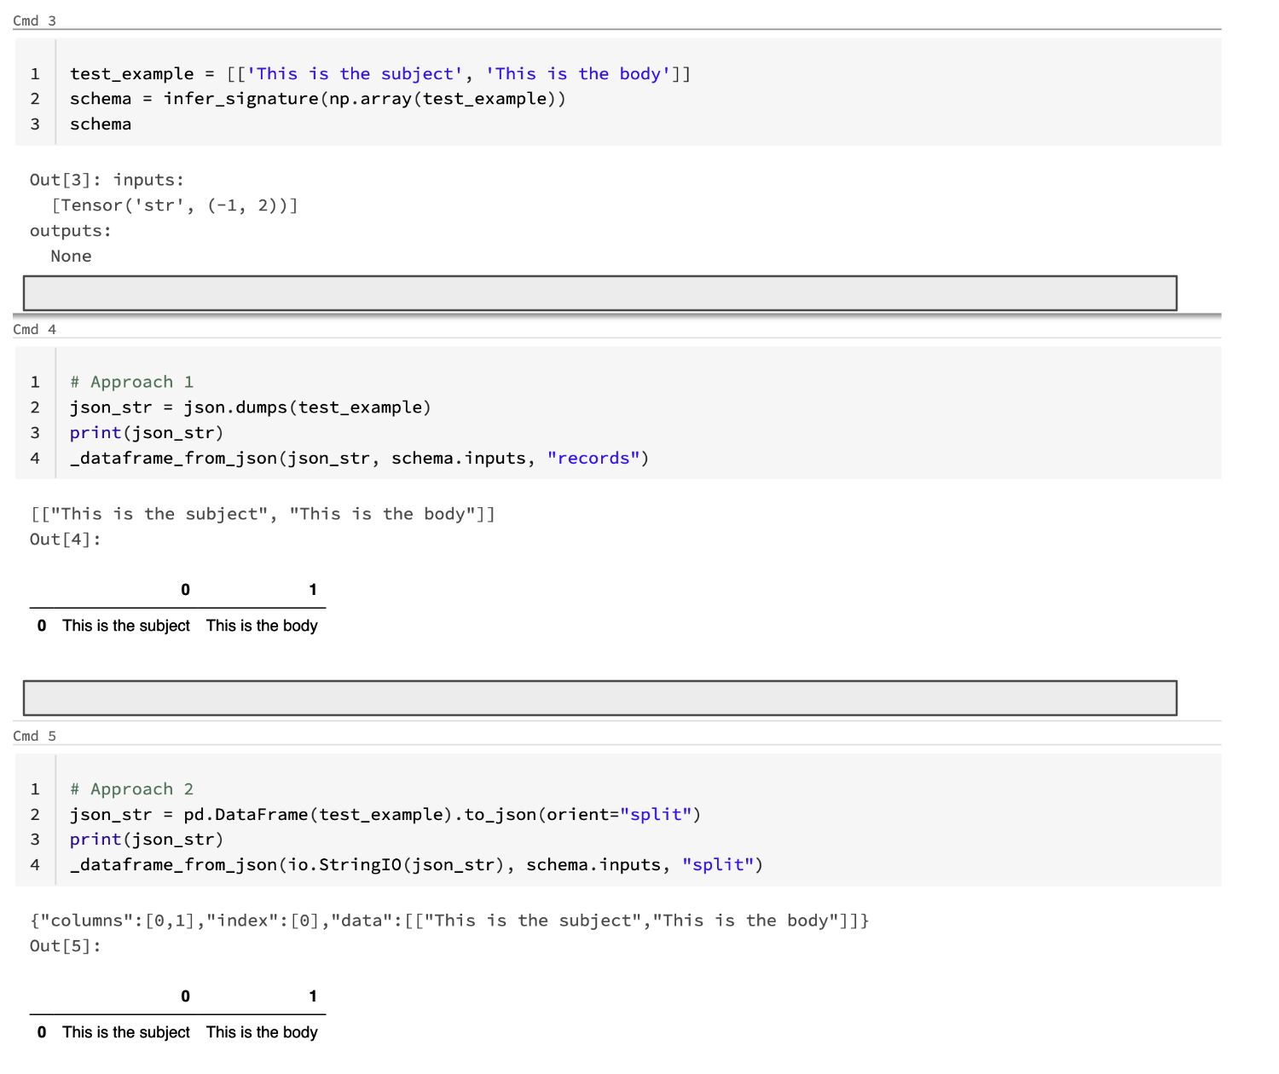Select column header 1 in Out[5] table
Image resolution: width=1279 pixels, height=1074 pixels.
point(313,996)
